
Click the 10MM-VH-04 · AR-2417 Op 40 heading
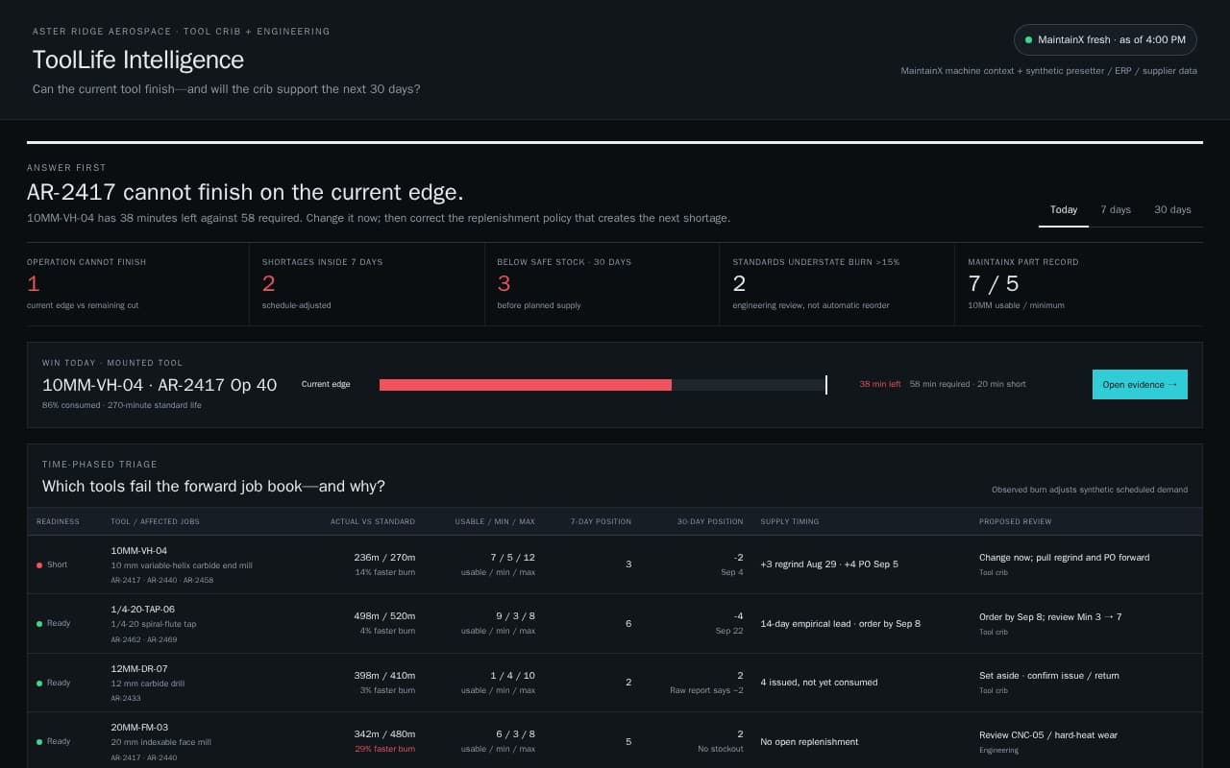tap(160, 385)
